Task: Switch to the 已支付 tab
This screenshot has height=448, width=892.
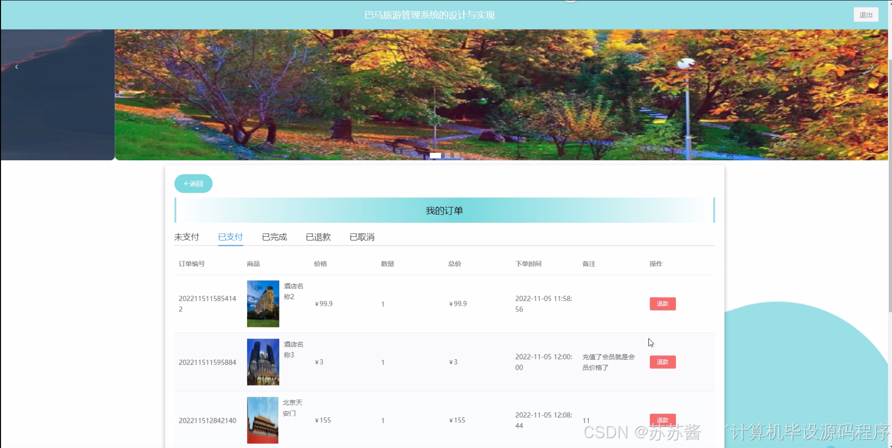Action: [230, 237]
